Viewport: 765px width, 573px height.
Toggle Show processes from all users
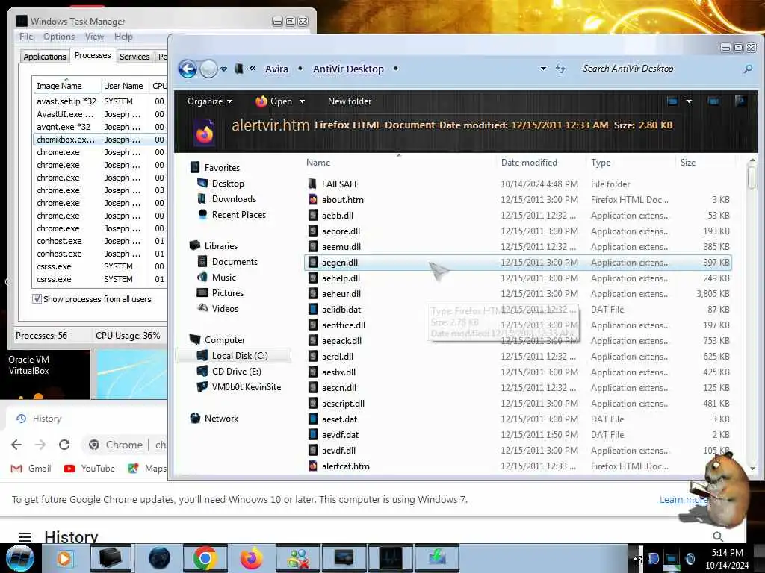tap(37, 298)
